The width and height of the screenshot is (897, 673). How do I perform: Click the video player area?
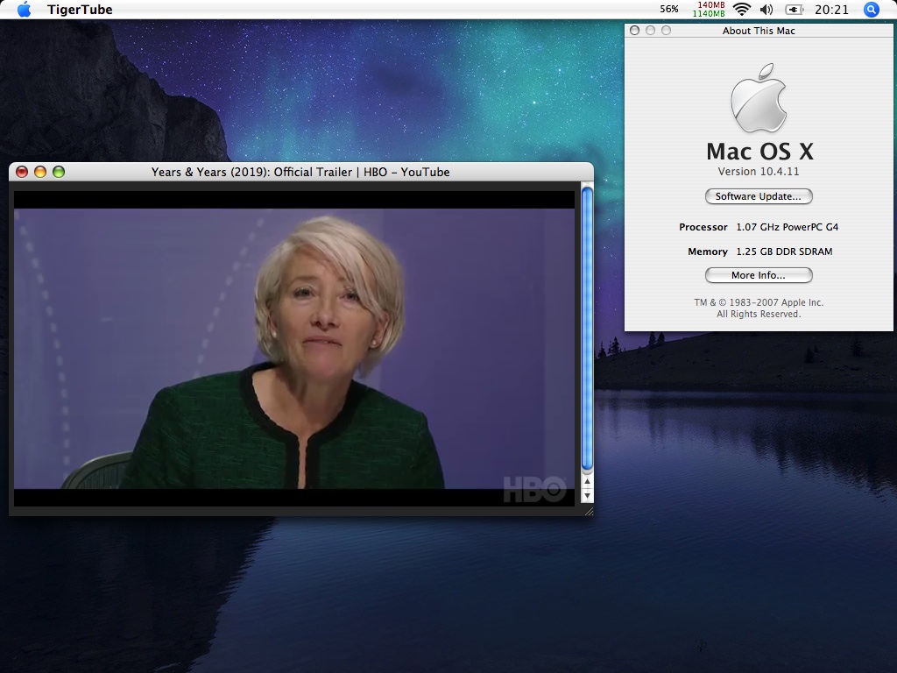(x=294, y=349)
